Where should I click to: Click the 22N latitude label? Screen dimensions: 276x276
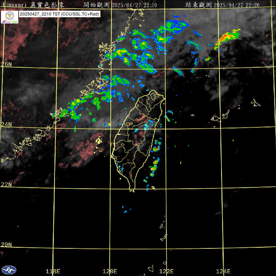(6, 185)
